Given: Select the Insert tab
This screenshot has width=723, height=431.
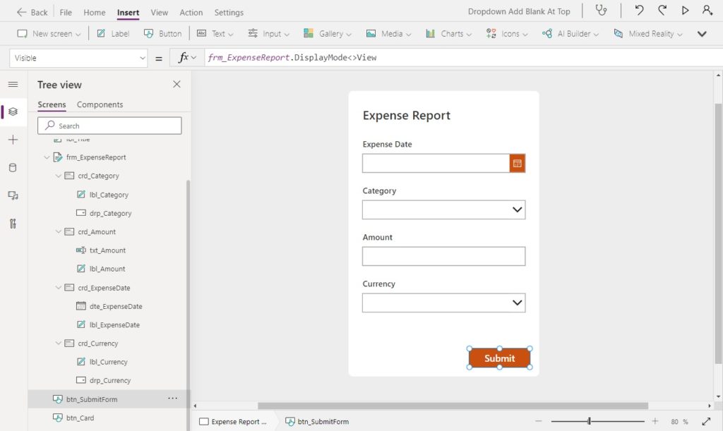Looking at the screenshot, I should coord(128,13).
